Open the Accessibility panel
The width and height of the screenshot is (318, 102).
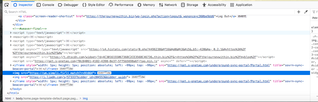(x=214, y=5)
